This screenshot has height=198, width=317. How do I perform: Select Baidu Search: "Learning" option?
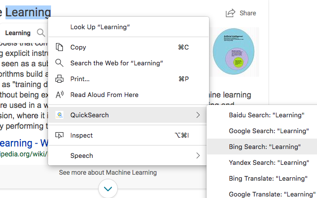[x=266, y=115]
